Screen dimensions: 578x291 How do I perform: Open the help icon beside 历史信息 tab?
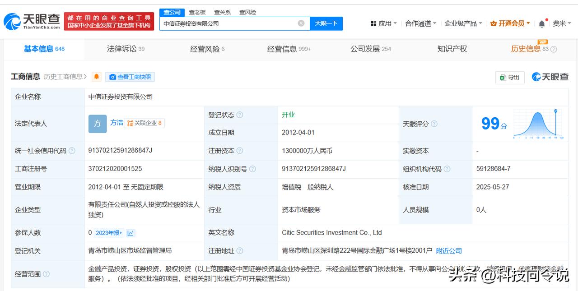tap(554, 49)
